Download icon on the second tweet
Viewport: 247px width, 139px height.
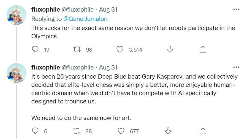point(168,131)
